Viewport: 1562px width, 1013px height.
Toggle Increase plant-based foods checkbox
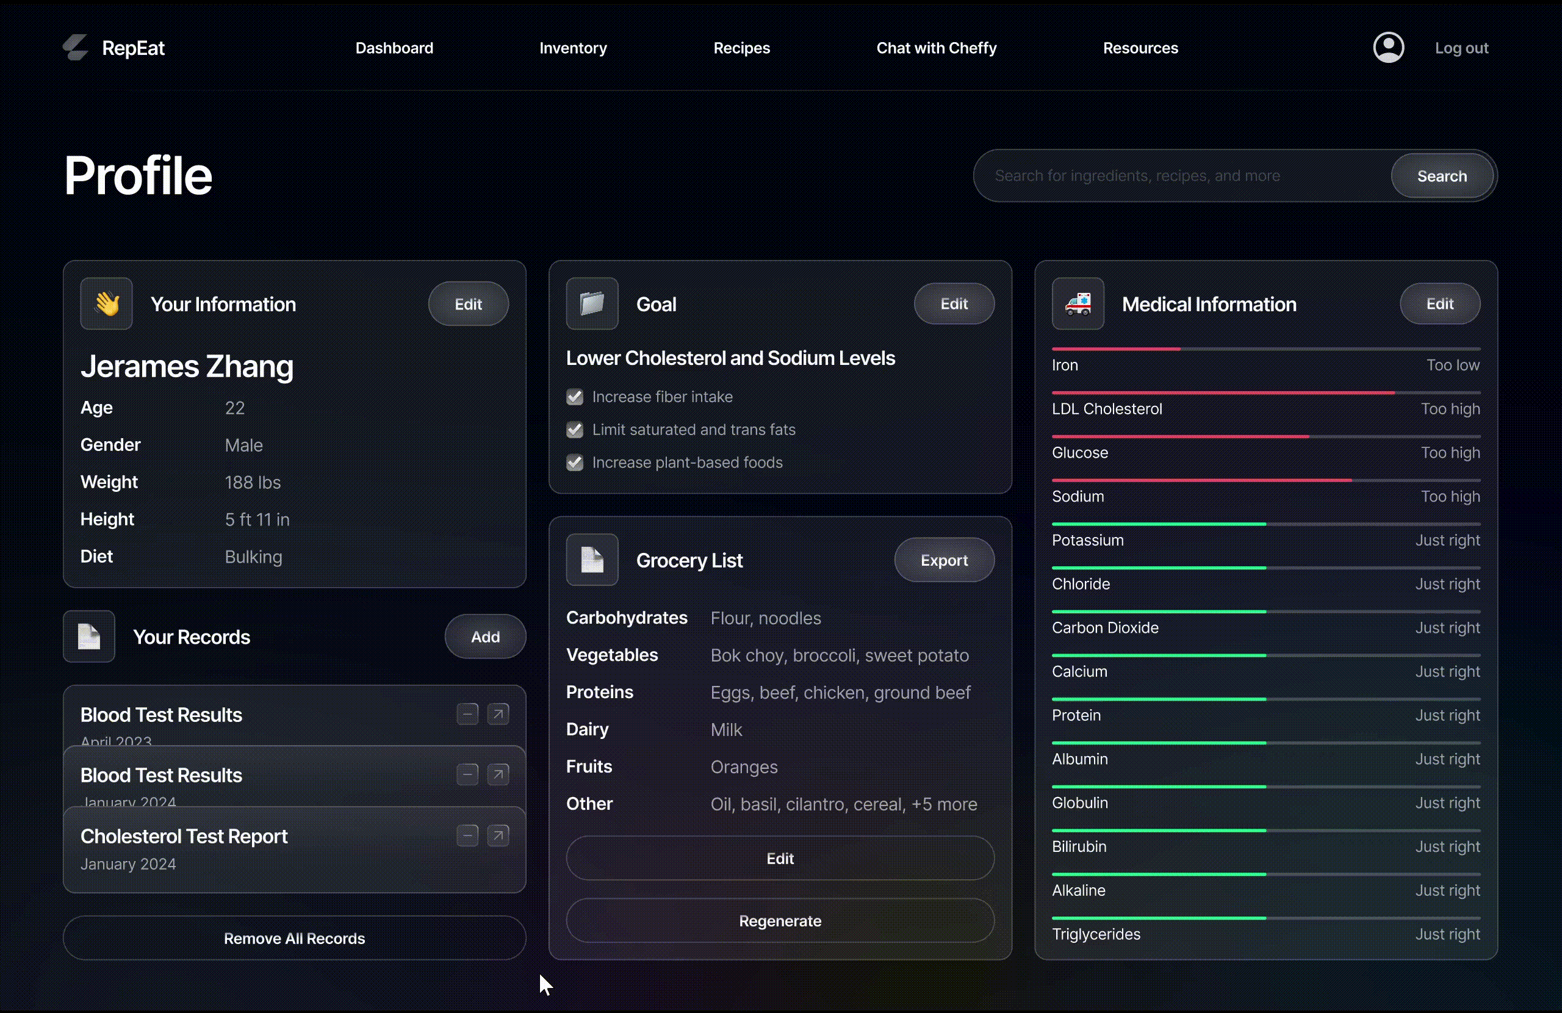tap(575, 463)
